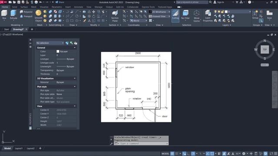278x156 pixels.
Task: Collapse the Plot style section
Action: point(75,87)
